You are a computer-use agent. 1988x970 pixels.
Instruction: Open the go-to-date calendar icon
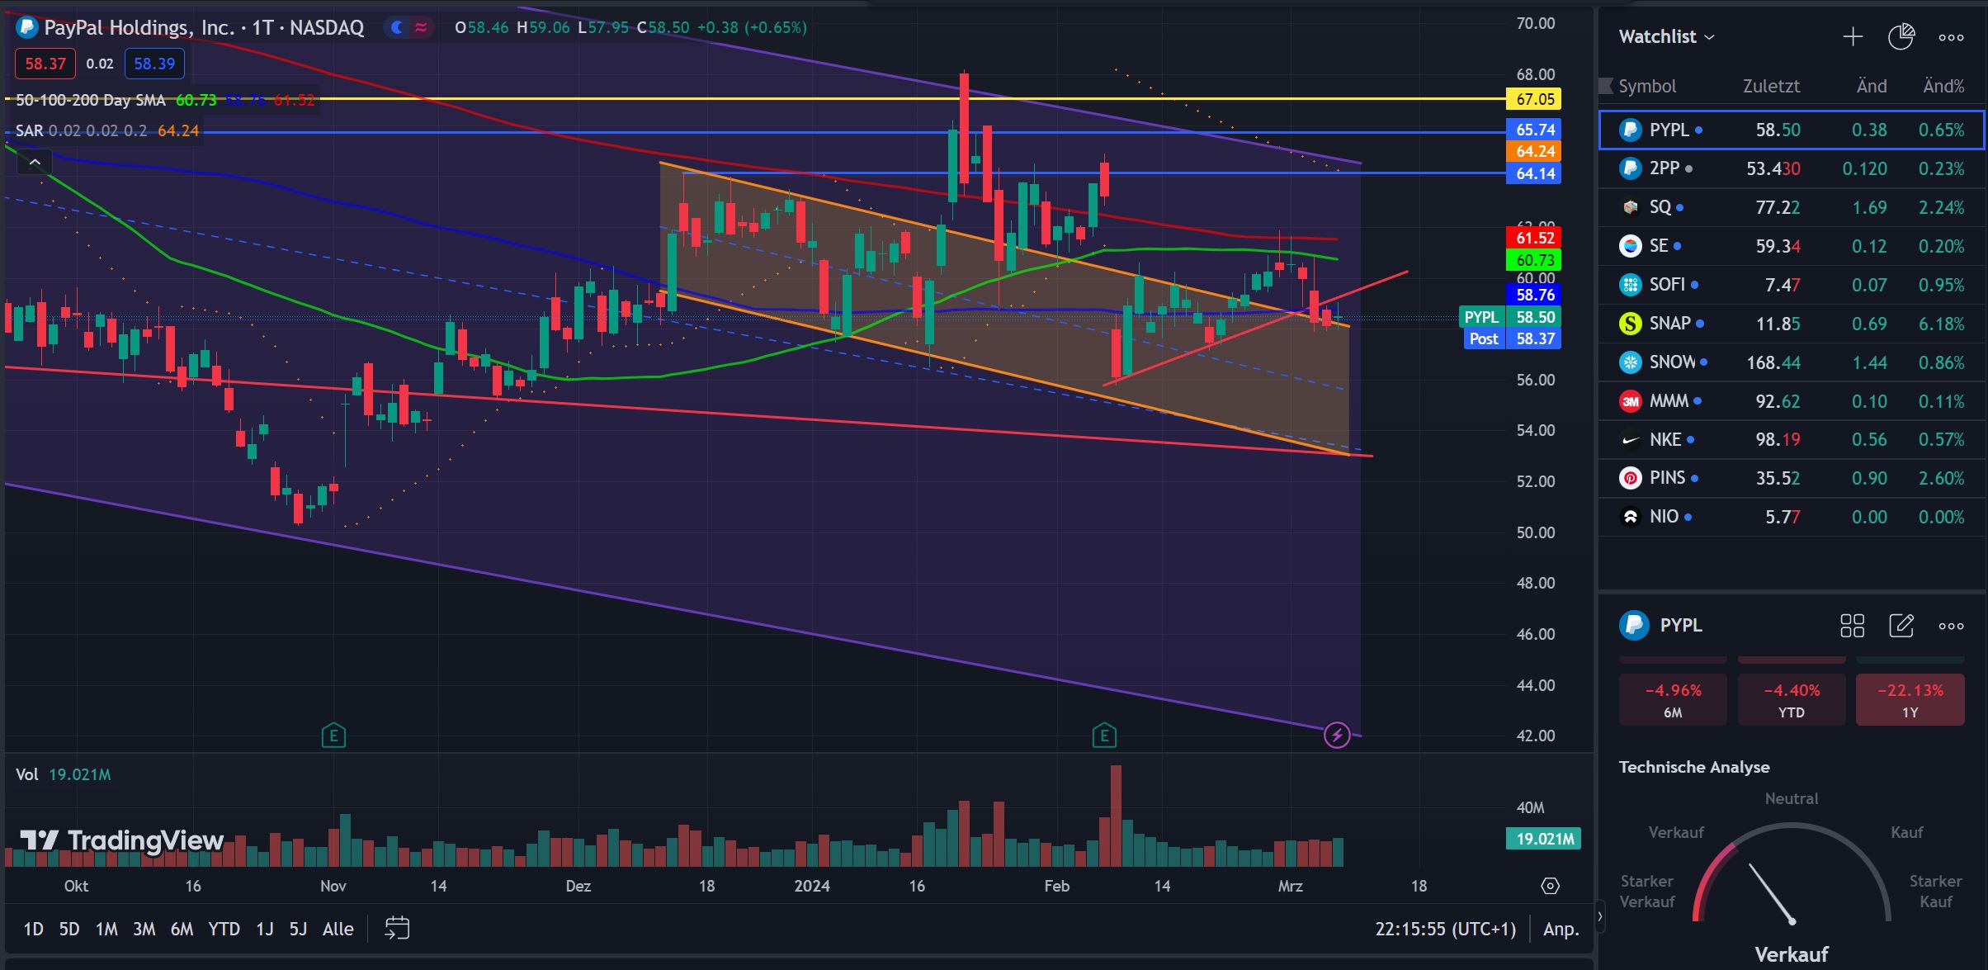(397, 928)
